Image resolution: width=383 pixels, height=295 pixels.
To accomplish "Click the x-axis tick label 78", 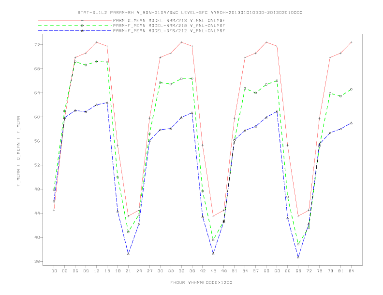I will pyautogui.click(x=330, y=271).
